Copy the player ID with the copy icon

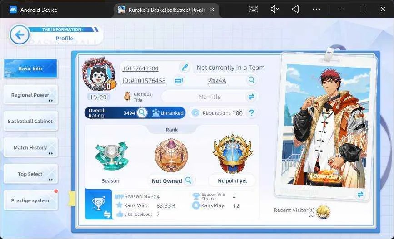click(x=179, y=81)
